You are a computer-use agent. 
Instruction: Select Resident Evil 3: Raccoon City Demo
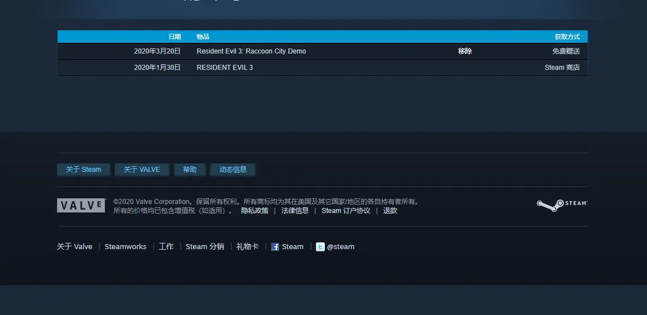(x=251, y=51)
